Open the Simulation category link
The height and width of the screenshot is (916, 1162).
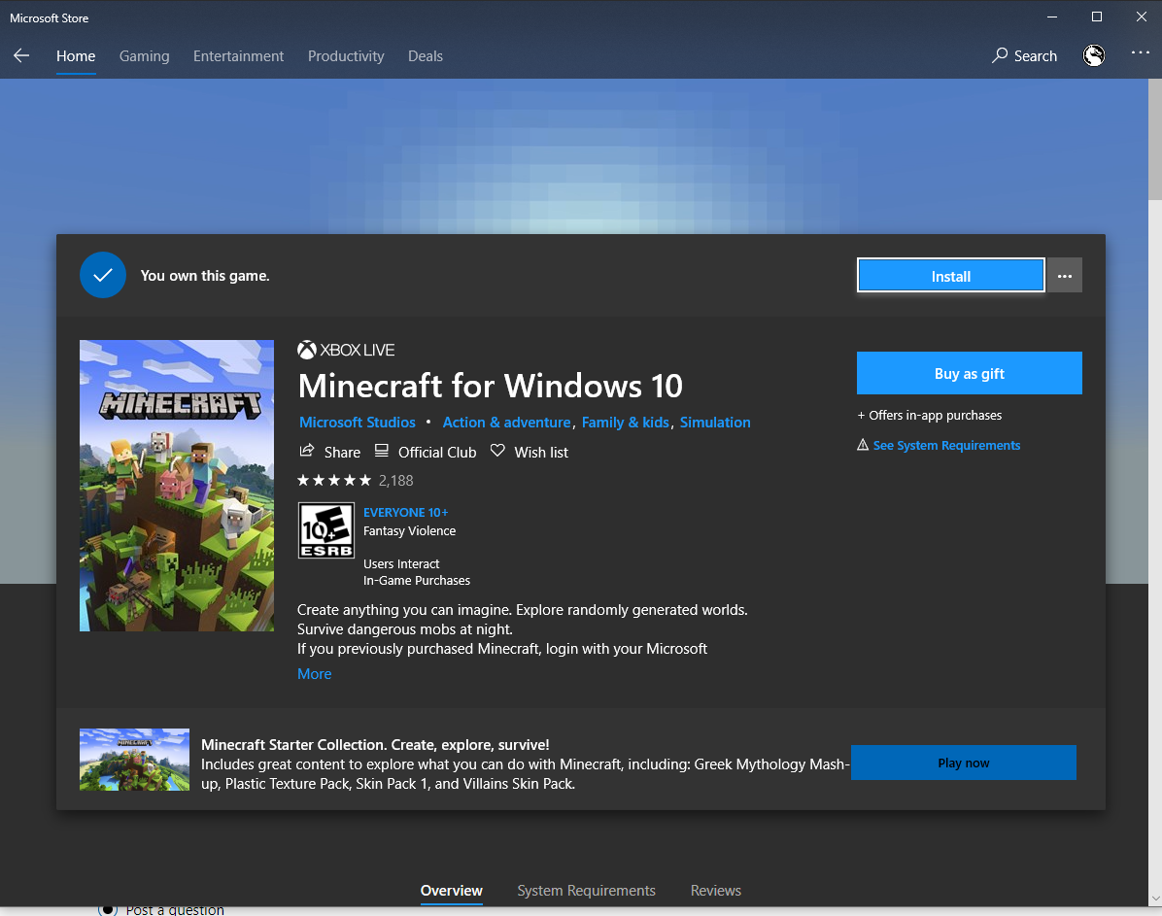715,422
